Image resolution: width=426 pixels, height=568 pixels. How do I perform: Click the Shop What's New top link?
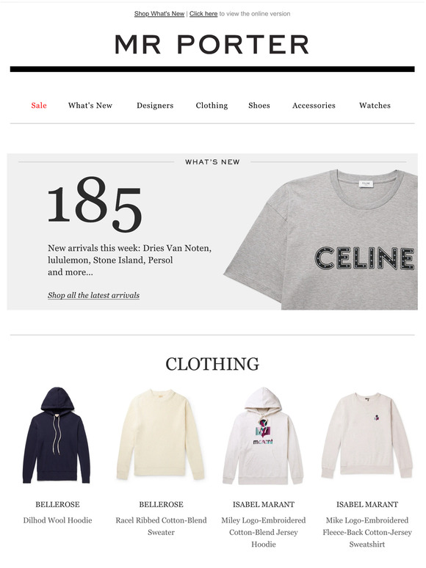[159, 14]
